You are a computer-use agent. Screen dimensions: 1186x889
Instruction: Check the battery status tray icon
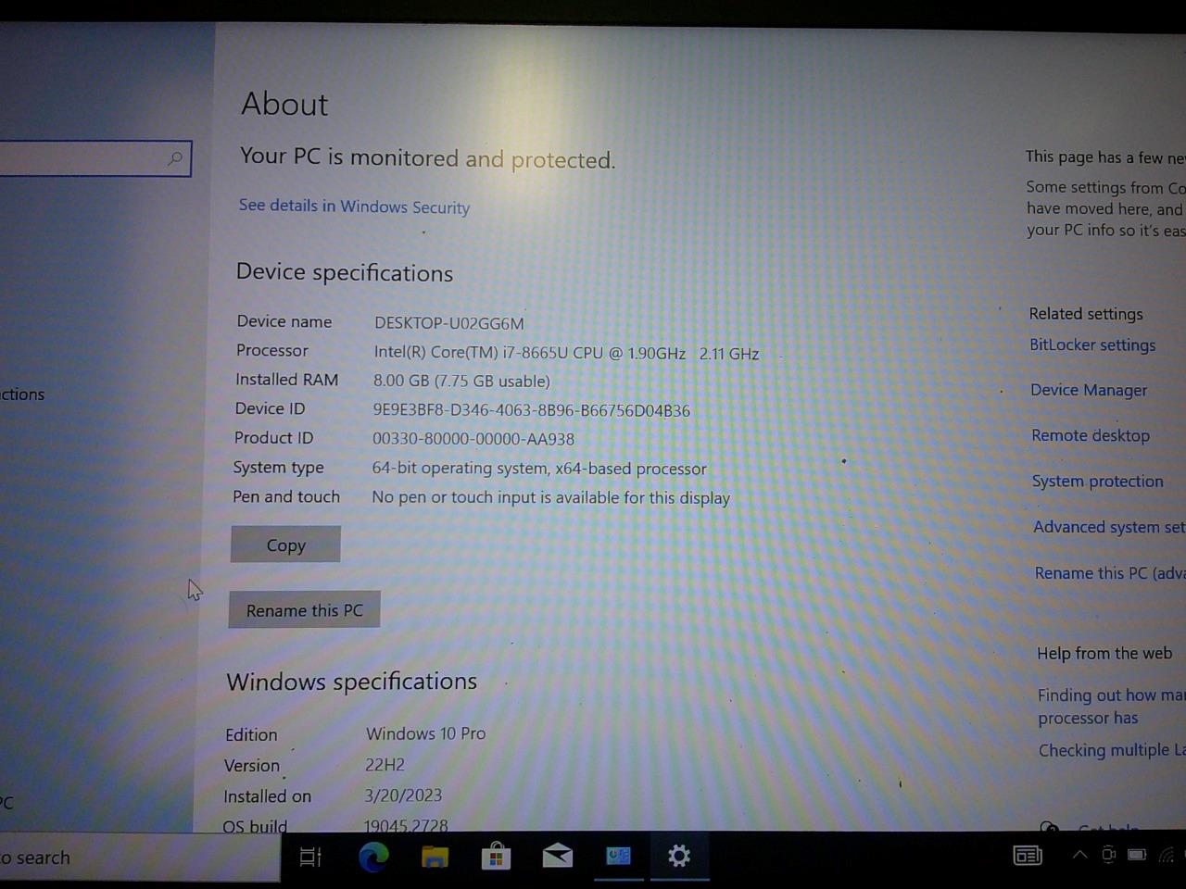click(1137, 855)
